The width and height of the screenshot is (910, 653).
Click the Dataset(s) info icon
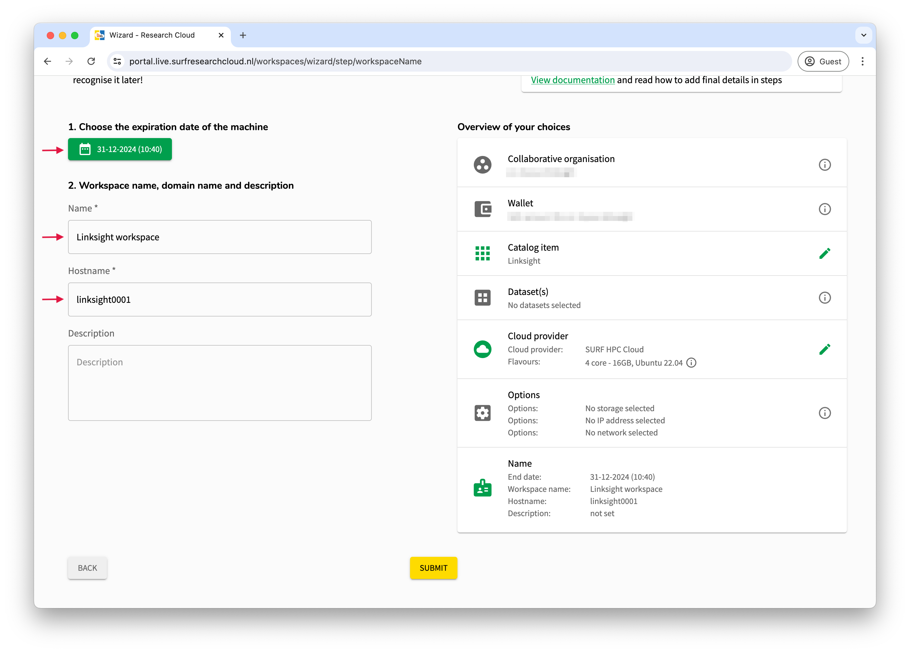[x=825, y=298]
